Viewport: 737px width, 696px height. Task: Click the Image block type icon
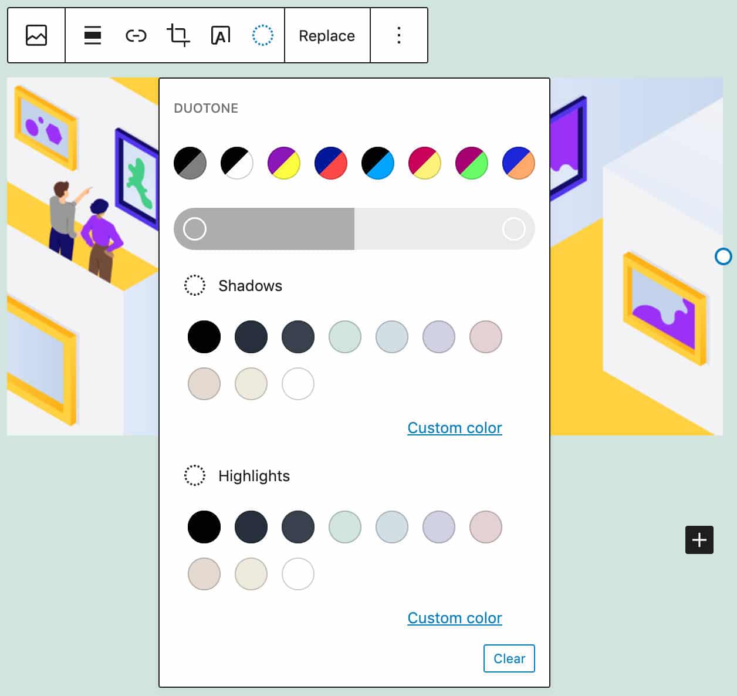click(36, 35)
